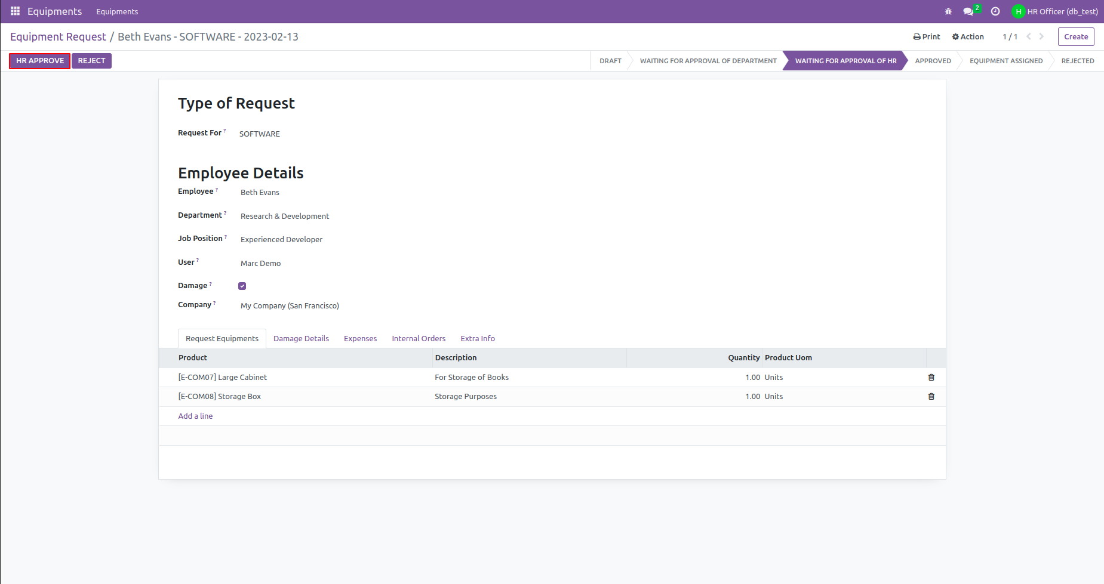The image size is (1104, 584).
Task: Open the activities clock icon
Action: click(995, 11)
